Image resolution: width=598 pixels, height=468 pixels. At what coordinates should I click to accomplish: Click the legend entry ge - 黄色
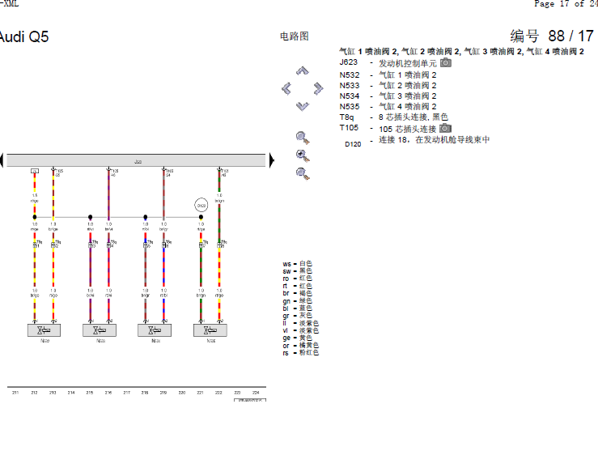click(298, 338)
